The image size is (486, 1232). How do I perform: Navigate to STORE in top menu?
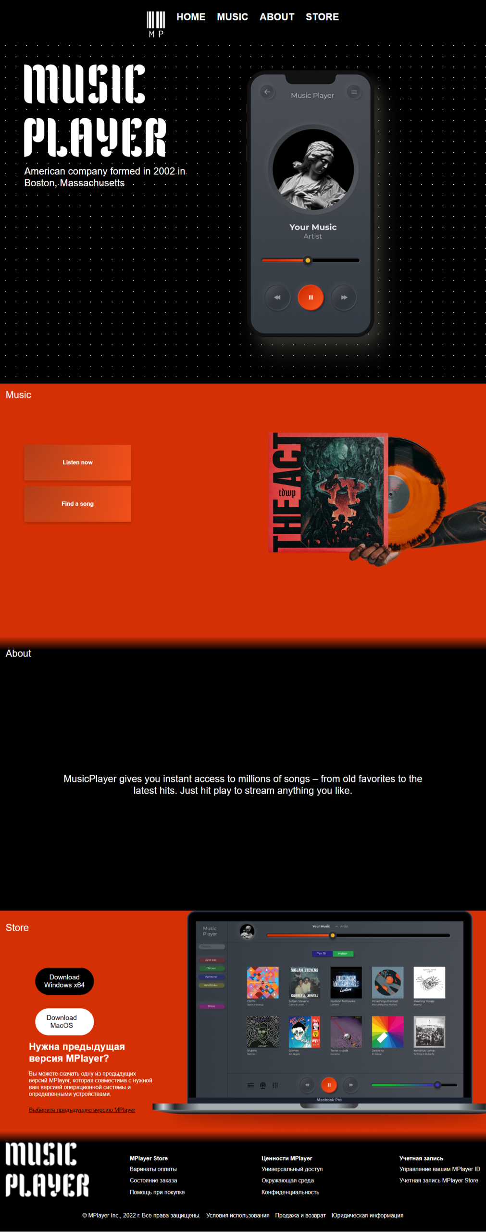[322, 17]
